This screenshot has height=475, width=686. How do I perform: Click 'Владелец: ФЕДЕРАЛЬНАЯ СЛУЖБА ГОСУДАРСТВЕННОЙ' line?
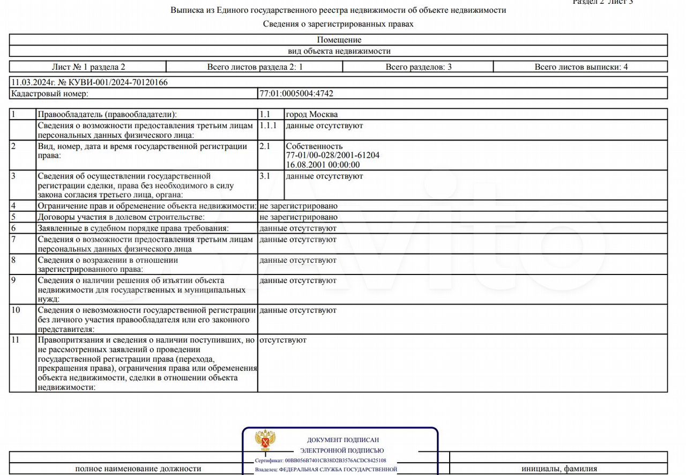[326, 469]
